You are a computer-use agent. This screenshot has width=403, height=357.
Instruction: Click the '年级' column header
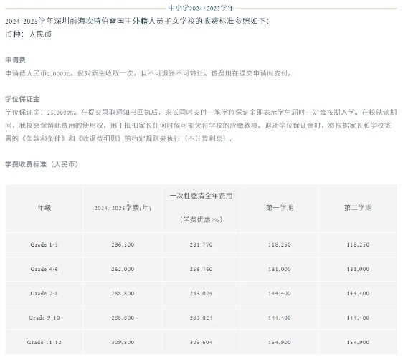pyautogui.click(x=44, y=208)
